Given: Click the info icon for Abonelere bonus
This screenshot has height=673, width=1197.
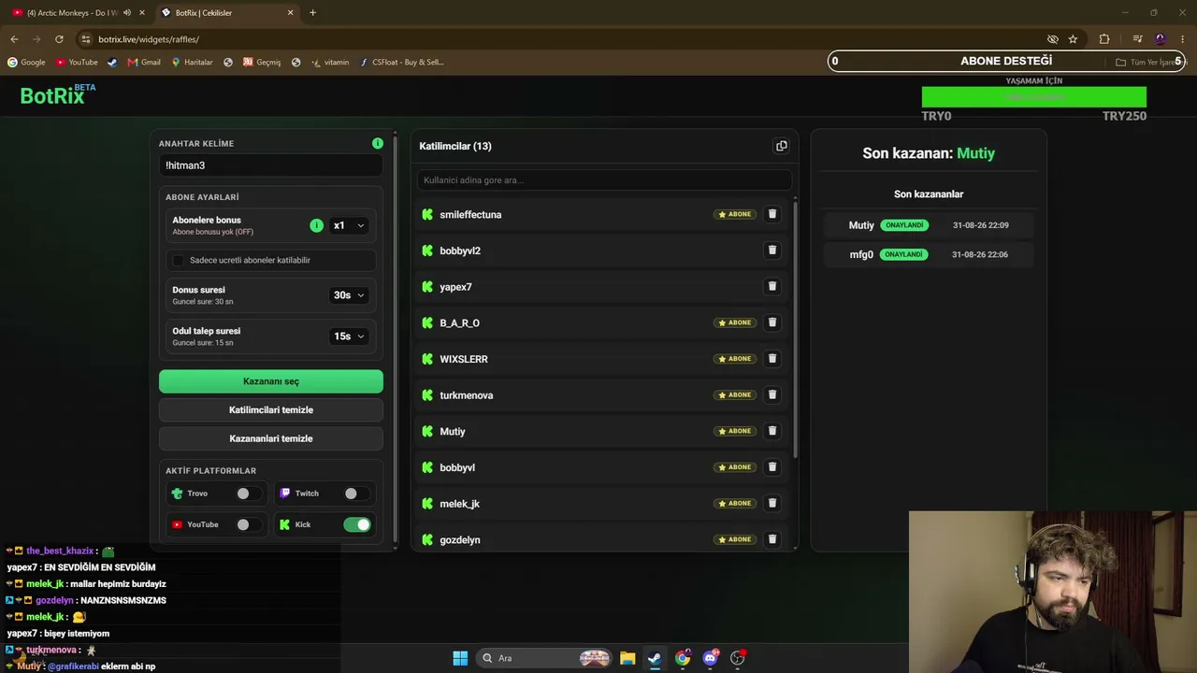Looking at the screenshot, I should pos(316,225).
